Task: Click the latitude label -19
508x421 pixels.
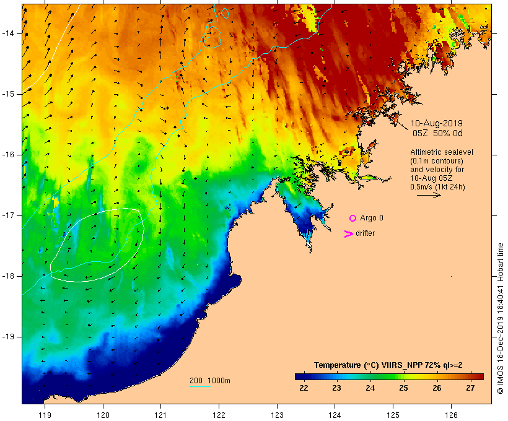Action: [x=8, y=337]
